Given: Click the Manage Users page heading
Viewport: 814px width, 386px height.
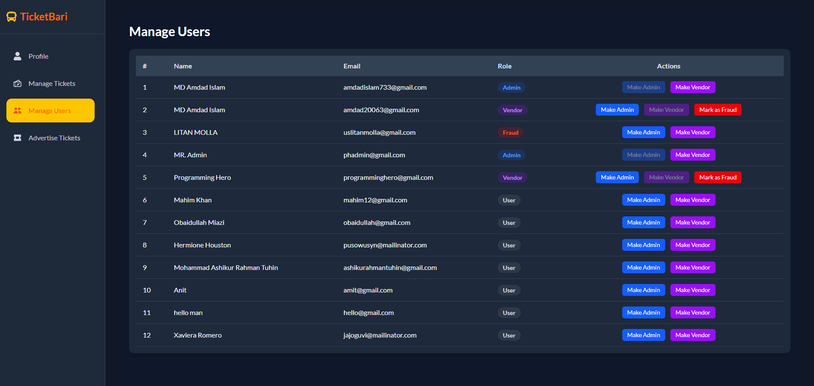Looking at the screenshot, I should (170, 31).
